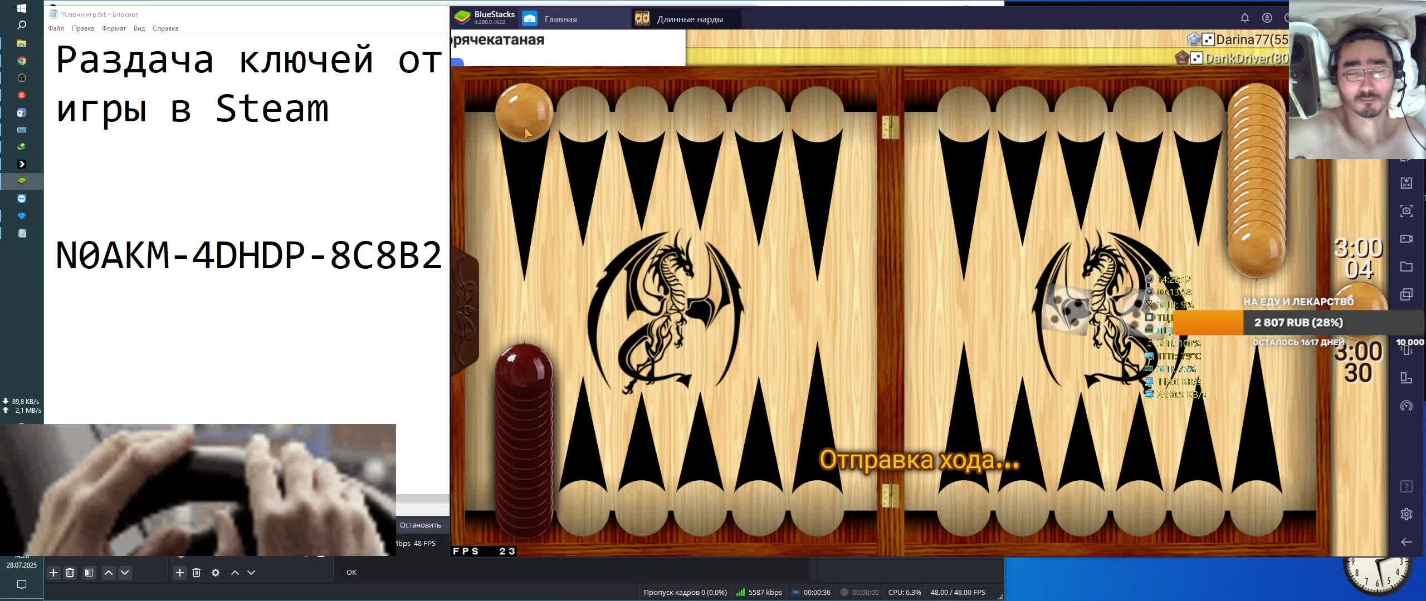Viewport: 1426px width, 601px height.
Task: Open BlueStacks notifications bell
Action: [1244, 18]
